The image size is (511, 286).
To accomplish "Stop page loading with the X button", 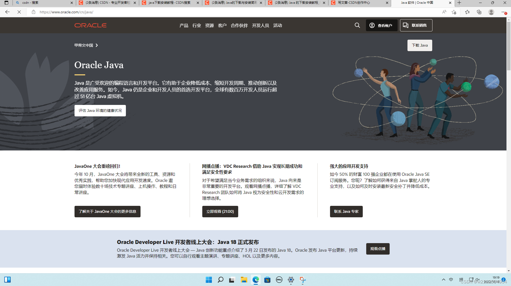I will [19, 12].
